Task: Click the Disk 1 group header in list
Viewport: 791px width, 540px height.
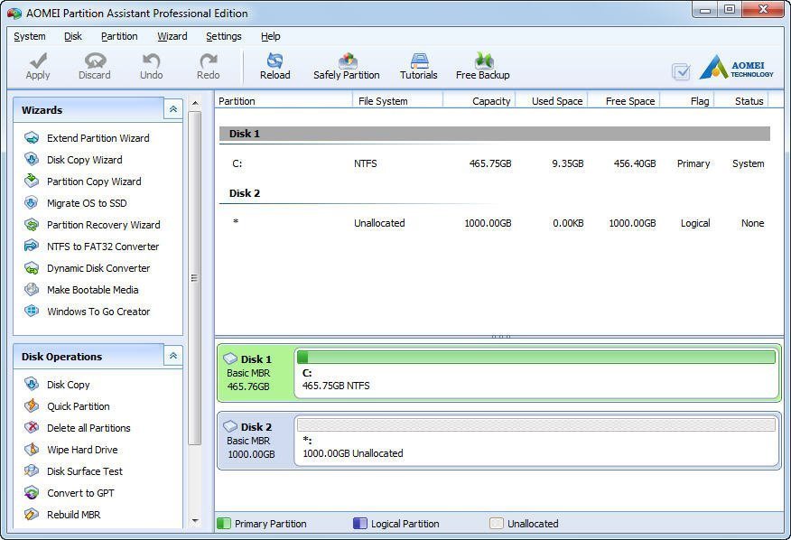Action: click(495, 134)
